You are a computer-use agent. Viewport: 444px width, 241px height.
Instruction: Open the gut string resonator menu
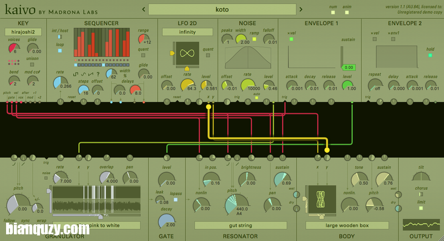click(240, 225)
